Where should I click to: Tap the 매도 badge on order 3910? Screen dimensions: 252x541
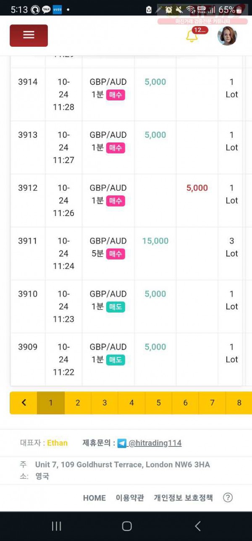115,307
